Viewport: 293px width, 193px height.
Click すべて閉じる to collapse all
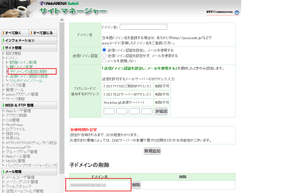(x=43, y=33)
